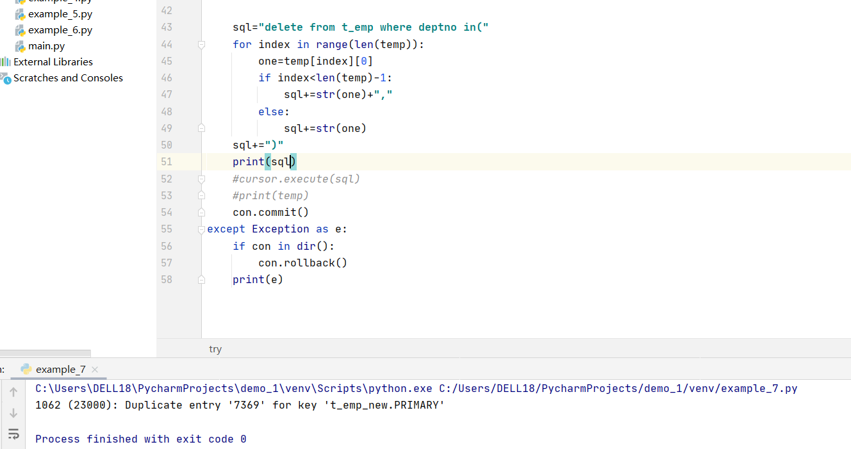This screenshot has width=851, height=449.
Task: Toggle soft-wrap in the run console toolbar
Action: [x=13, y=434]
